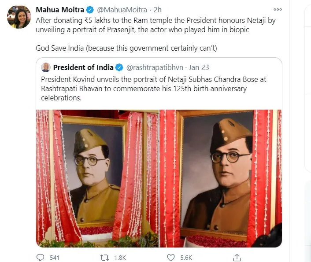Open the 2h timestamp link
311x262 pixels.
[158, 10]
